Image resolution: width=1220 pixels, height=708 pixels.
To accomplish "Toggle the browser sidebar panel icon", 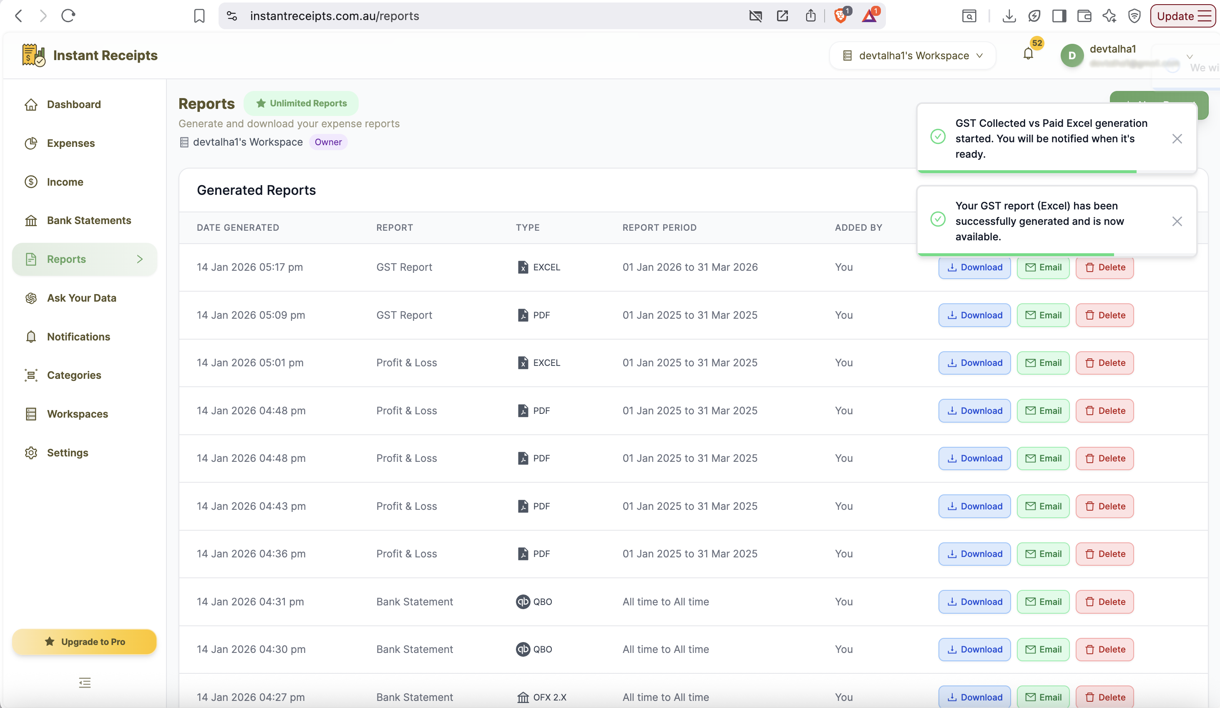I will click(1059, 16).
